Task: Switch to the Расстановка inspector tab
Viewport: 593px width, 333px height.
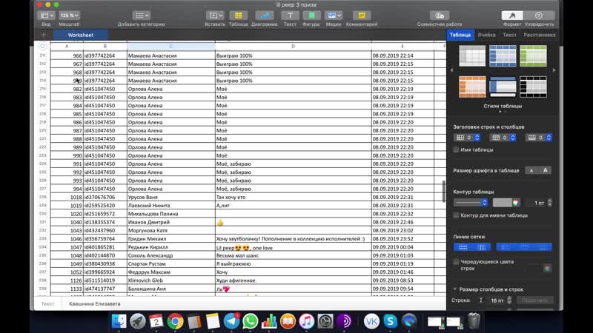Action: tap(540, 35)
